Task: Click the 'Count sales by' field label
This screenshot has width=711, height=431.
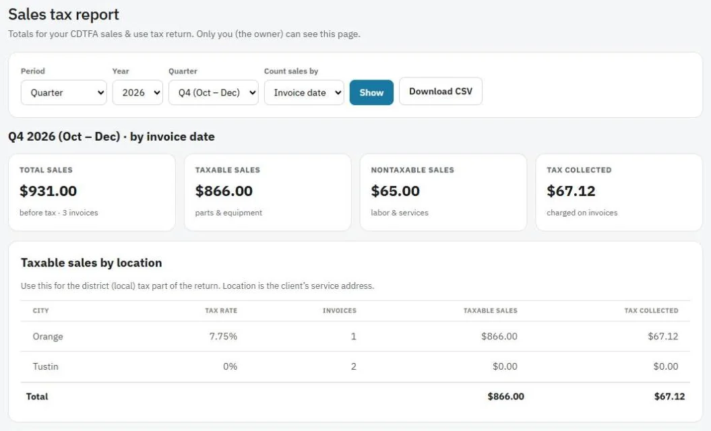Action: coord(291,71)
